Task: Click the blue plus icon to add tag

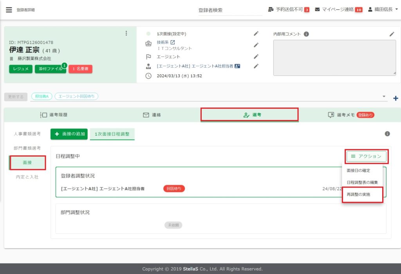Action: [395, 98]
